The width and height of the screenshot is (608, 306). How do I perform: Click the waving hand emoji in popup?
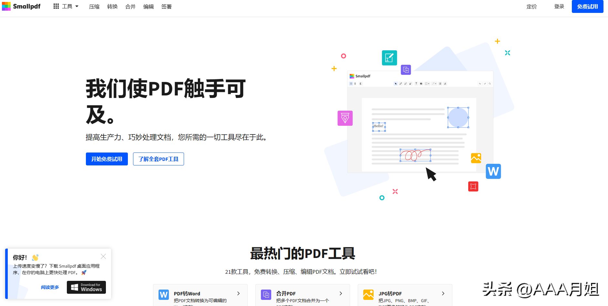tap(35, 258)
